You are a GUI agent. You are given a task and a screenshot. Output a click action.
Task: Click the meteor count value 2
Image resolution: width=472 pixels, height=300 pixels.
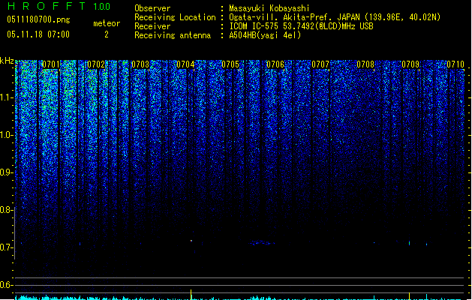click(x=107, y=34)
